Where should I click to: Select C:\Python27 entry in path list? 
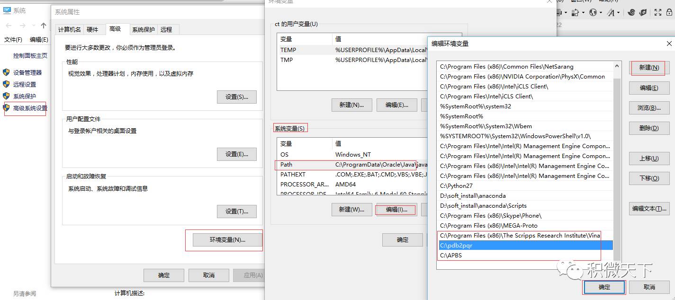click(525, 186)
